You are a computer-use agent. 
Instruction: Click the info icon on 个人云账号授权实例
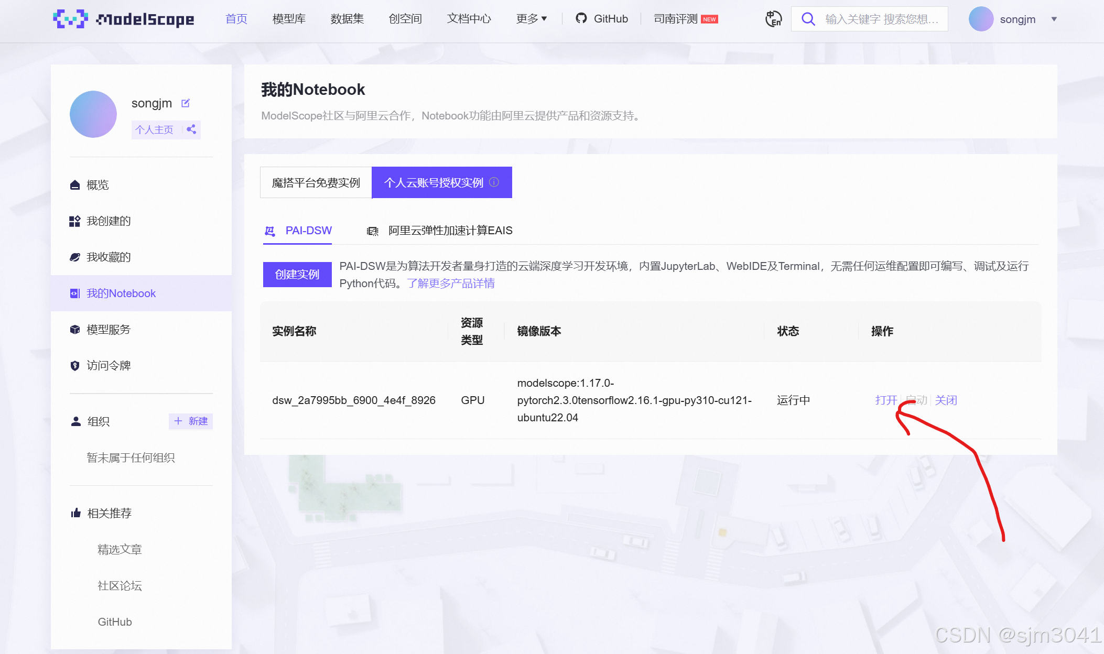[x=494, y=182]
